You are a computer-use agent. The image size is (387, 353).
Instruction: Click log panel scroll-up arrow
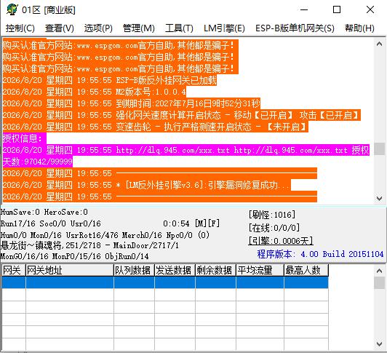pos(379,44)
